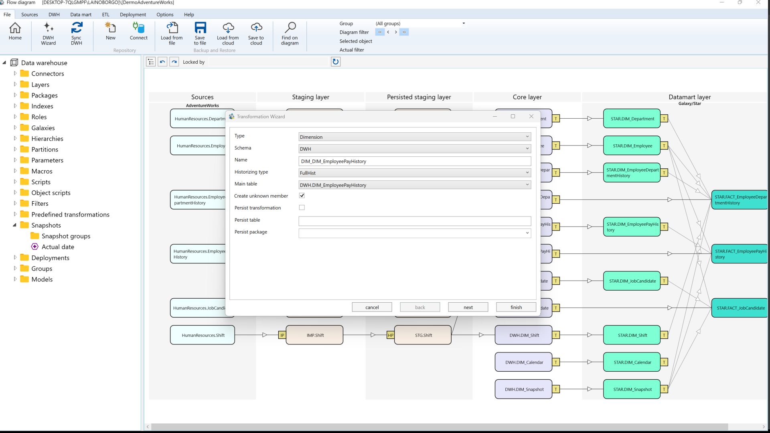This screenshot has width=770, height=433.
Task: Open the Data mart menu tab
Action: [81, 14]
